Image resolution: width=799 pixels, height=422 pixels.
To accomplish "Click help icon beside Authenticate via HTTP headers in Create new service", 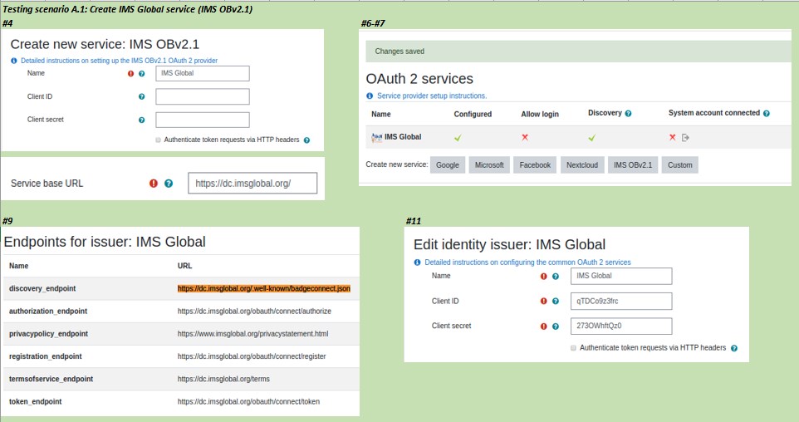I will click(x=306, y=140).
